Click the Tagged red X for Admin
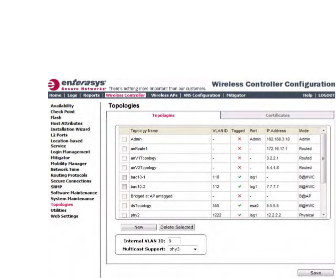Viewport: 336px width, 278px height. 240,139
